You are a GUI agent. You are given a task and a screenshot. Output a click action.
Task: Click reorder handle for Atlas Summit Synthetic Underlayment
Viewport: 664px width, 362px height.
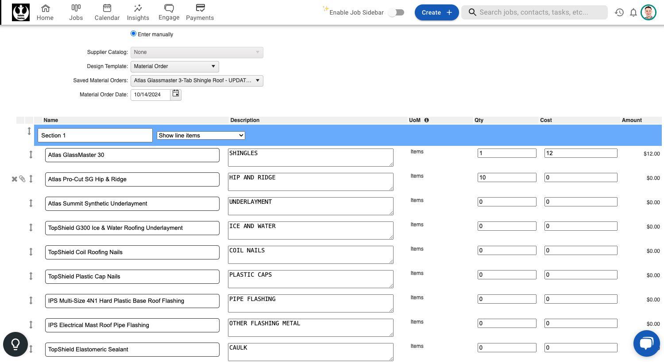(x=31, y=203)
